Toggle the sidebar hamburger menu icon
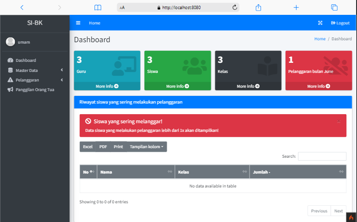Viewport: 357px width, 222px height. 78,23
